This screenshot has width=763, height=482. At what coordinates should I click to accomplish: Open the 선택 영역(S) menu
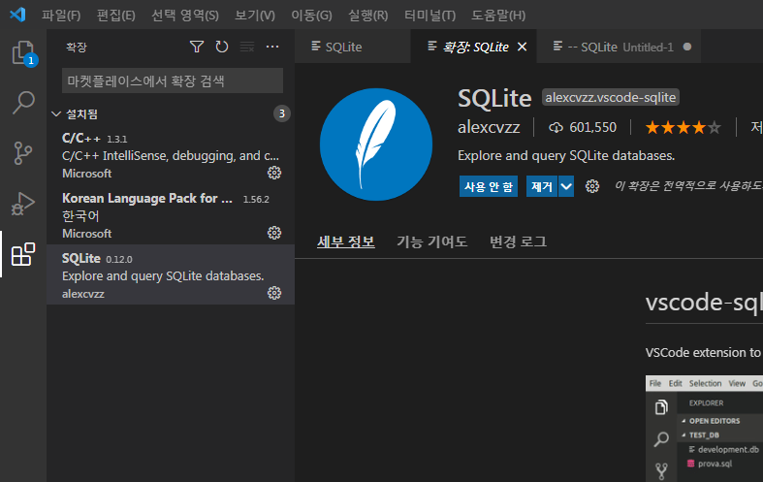[185, 16]
